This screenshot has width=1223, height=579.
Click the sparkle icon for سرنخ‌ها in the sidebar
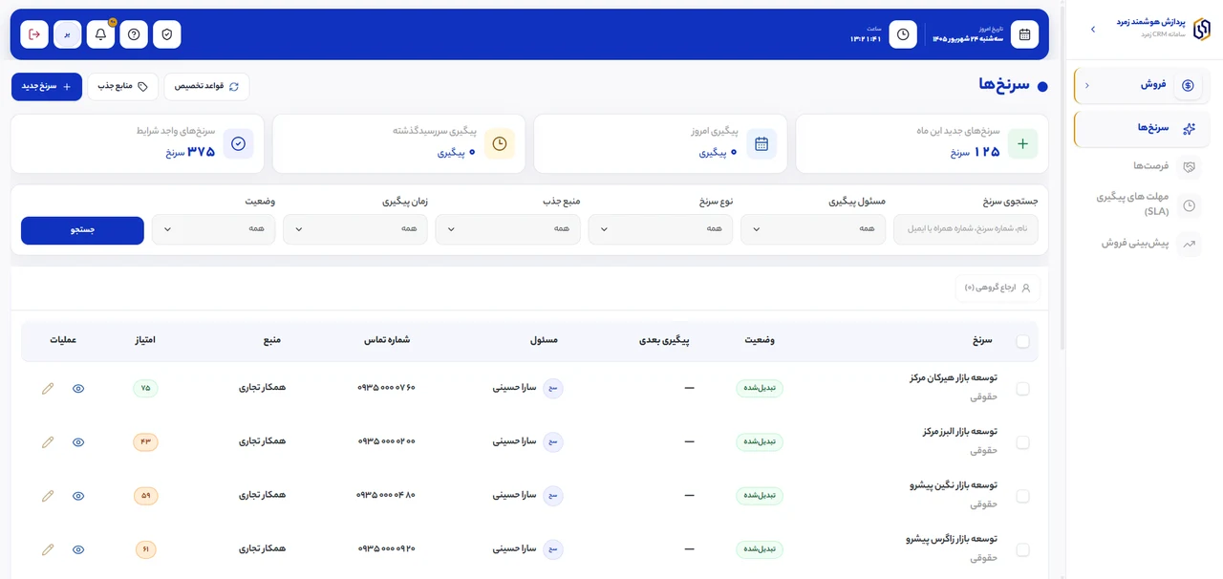coord(1190,128)
